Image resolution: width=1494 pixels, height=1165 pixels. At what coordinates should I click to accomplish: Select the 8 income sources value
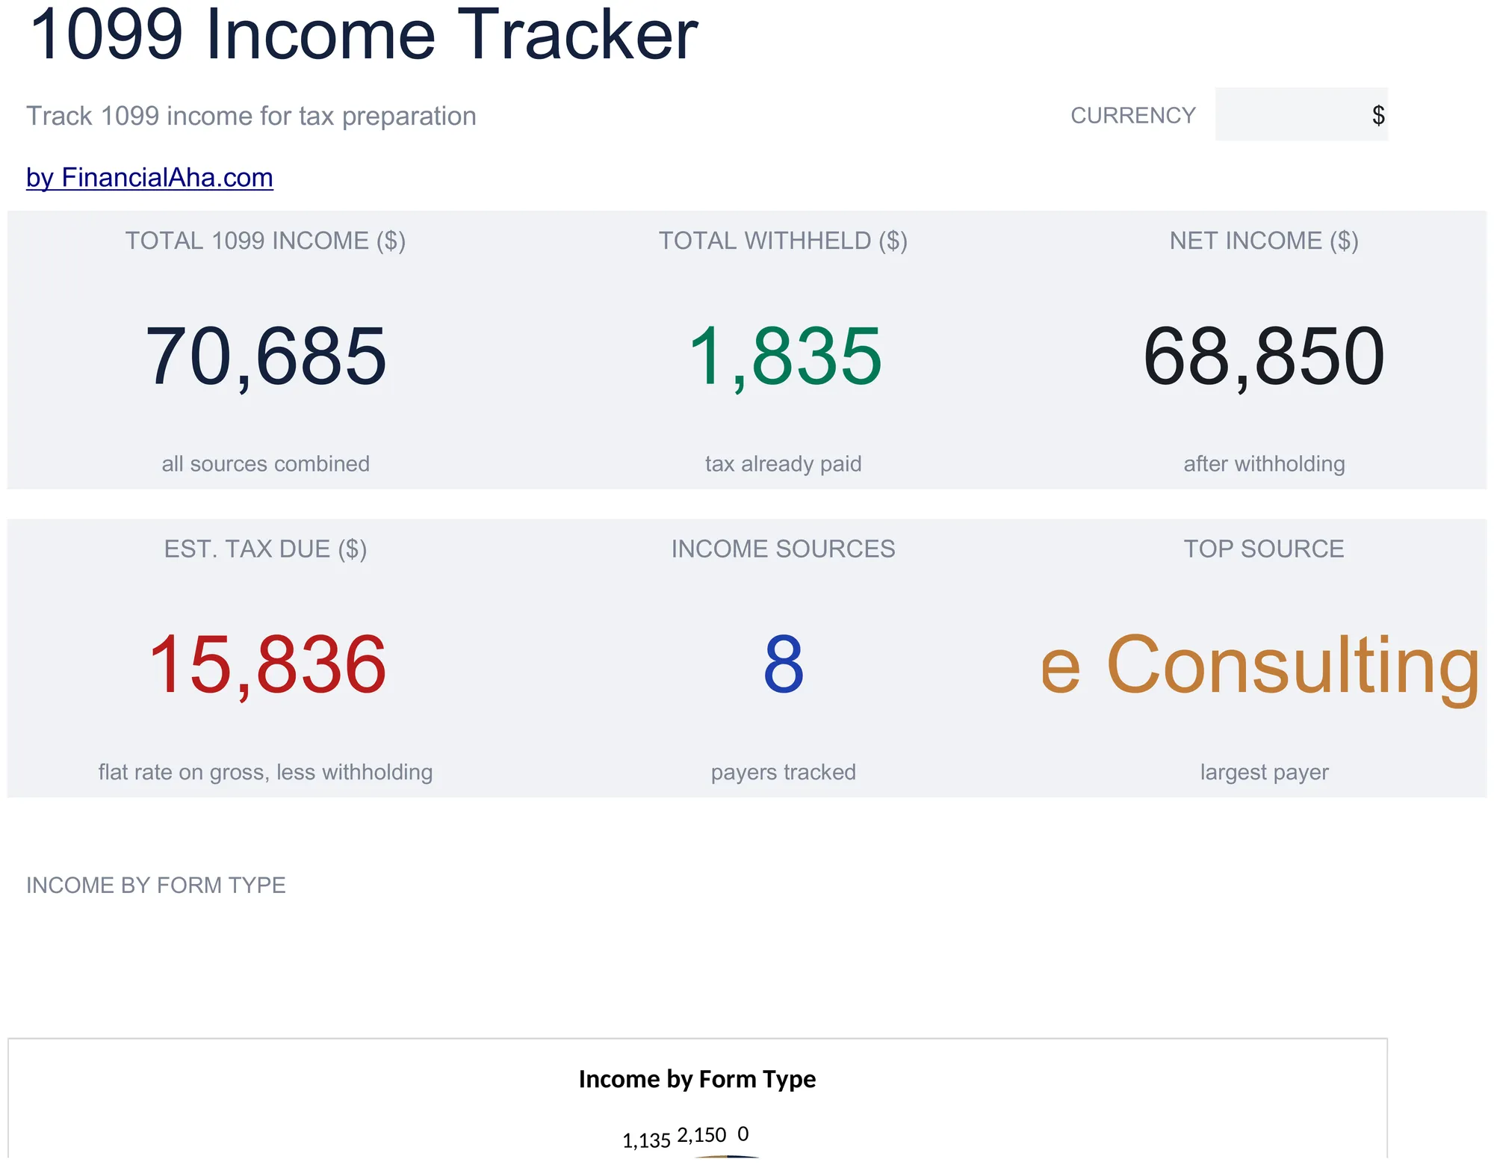click(784, 664)
